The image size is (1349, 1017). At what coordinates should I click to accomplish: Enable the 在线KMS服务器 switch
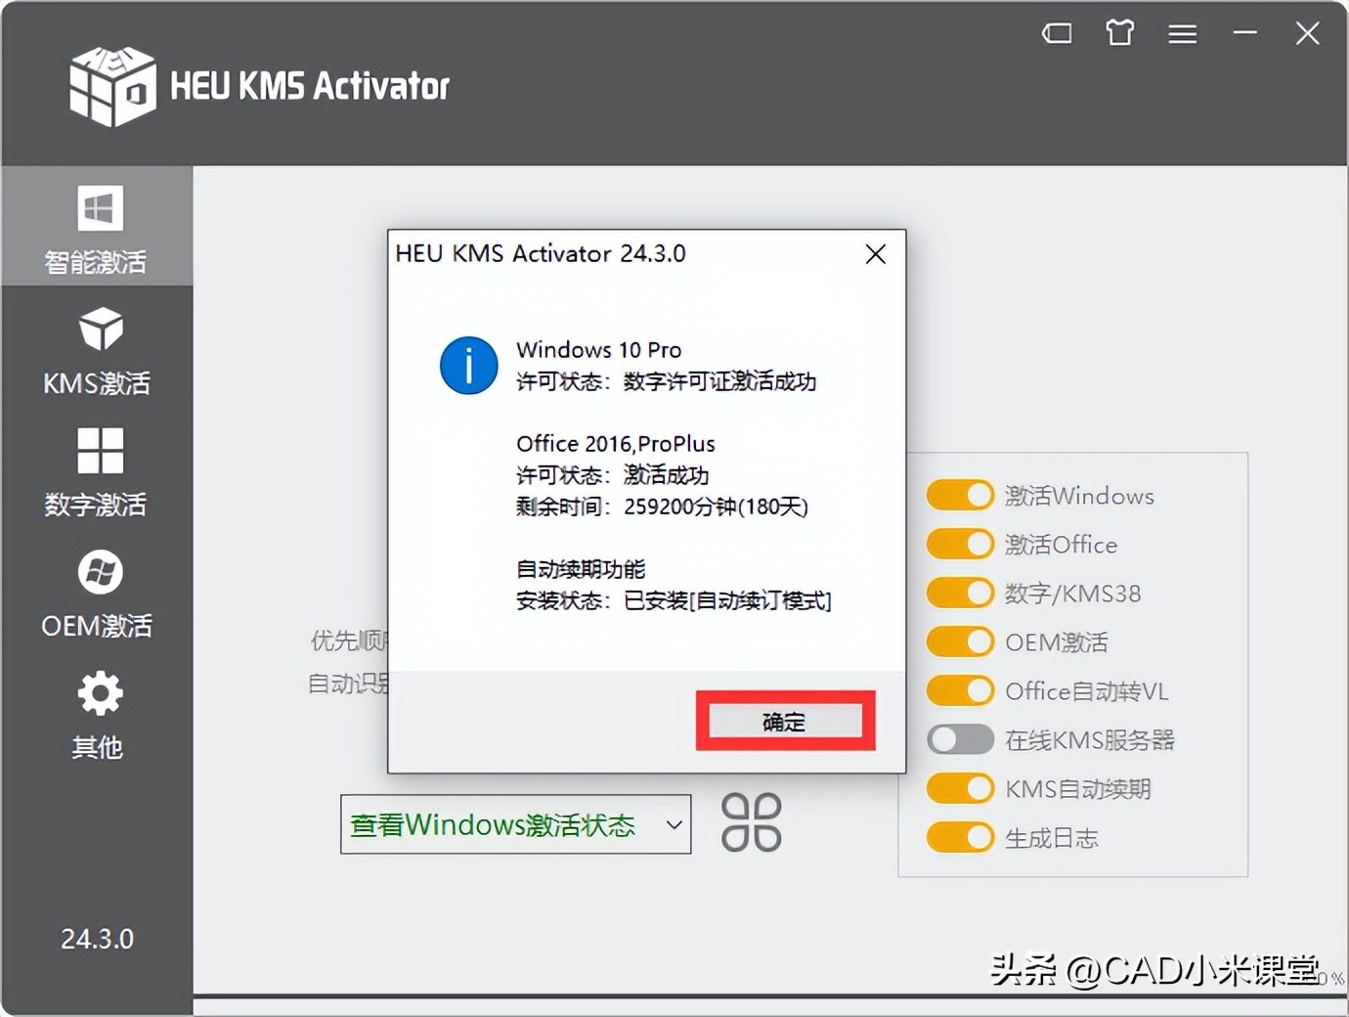click(x=960, y=740)
